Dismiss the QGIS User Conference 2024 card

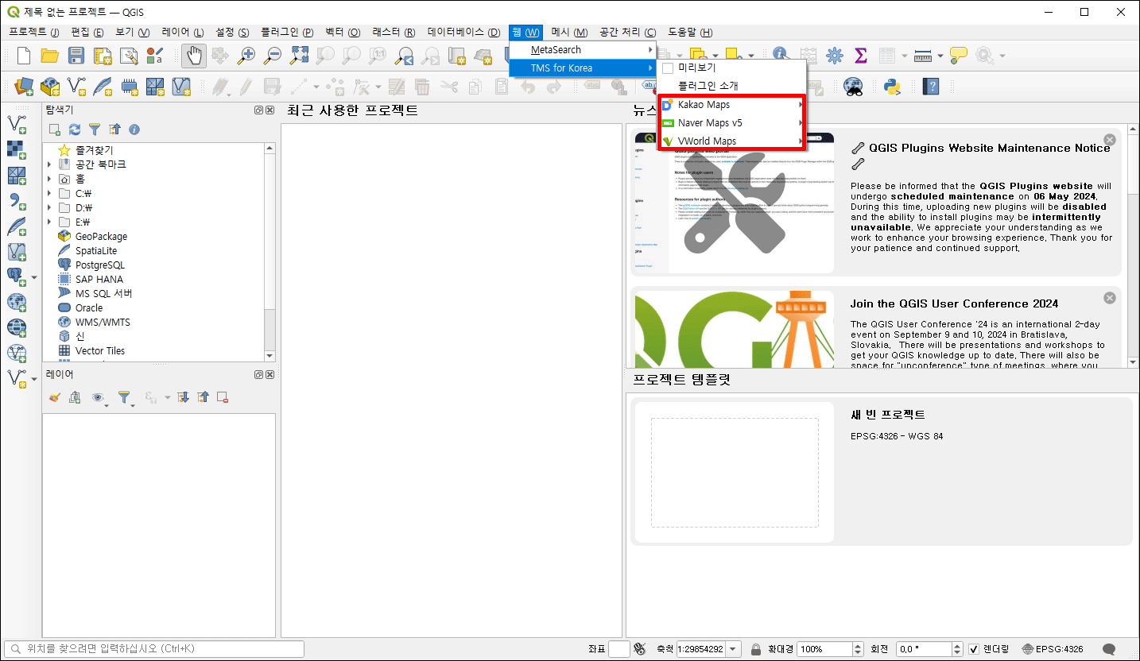click(1110, 298)
